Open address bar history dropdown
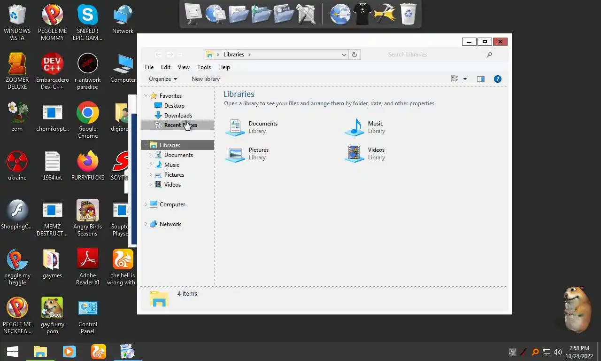The image size is (601, 361). [344, 55]
